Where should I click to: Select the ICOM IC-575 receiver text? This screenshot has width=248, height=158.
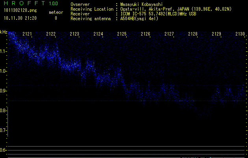158,14
